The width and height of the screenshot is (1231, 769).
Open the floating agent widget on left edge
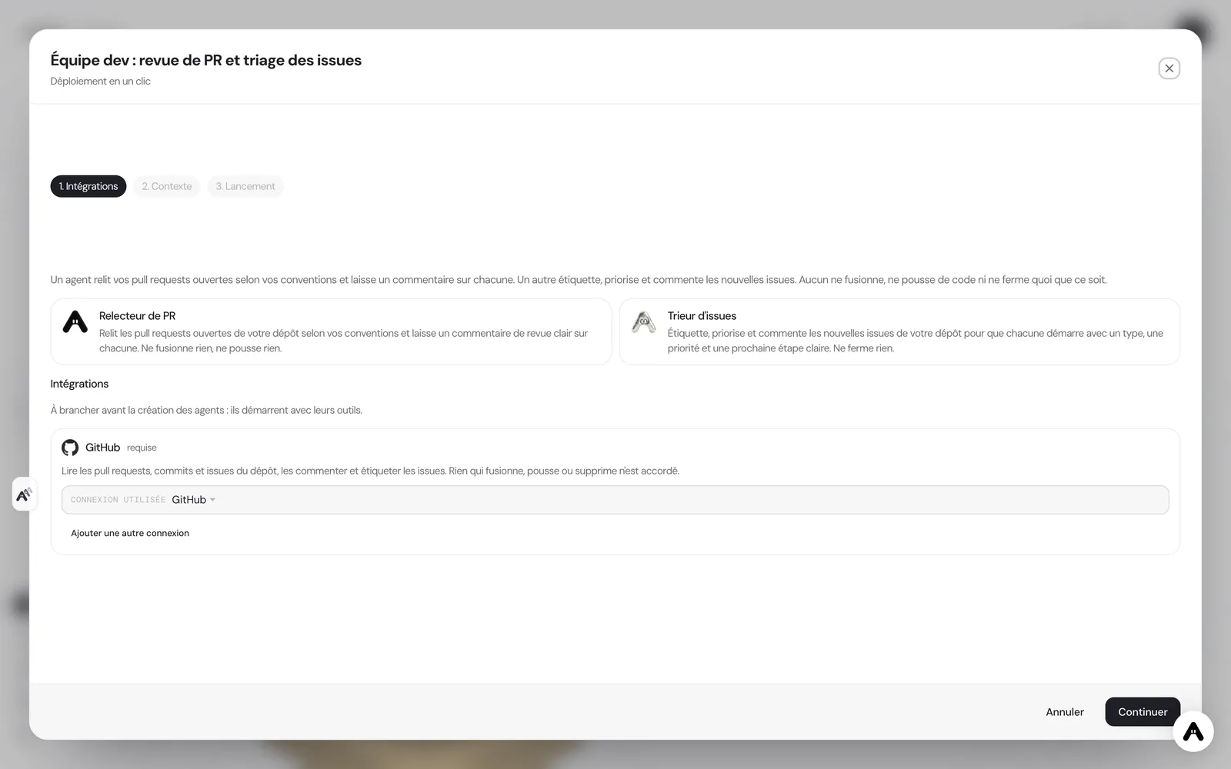24,494
